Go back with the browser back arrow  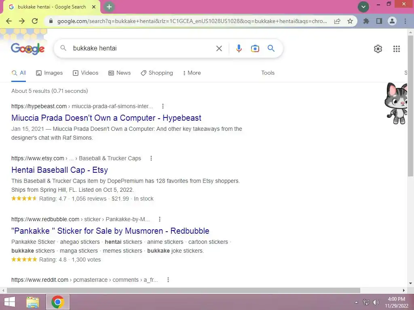point(9,21)
